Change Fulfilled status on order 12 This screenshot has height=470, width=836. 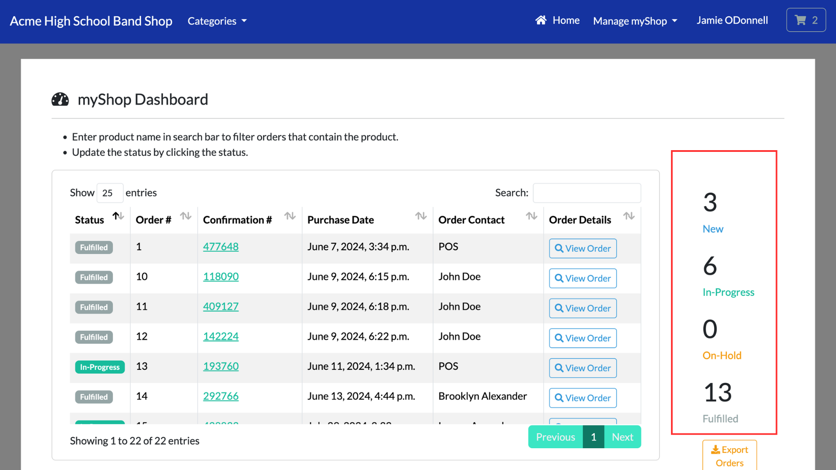[94, 337]
